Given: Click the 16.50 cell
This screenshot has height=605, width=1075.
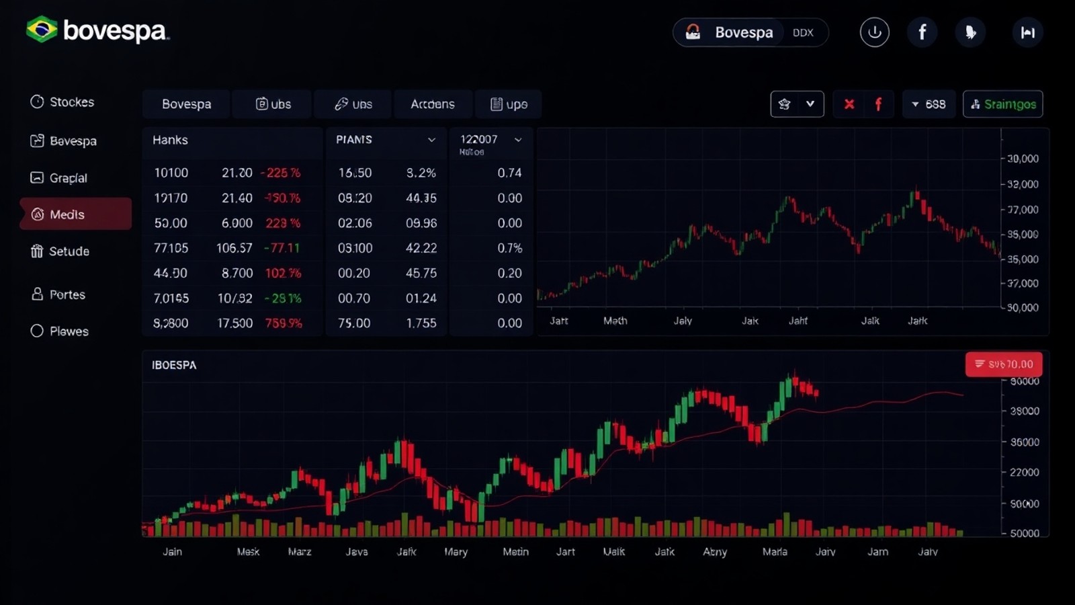Looking at the screenshot, I should point(355,173).
